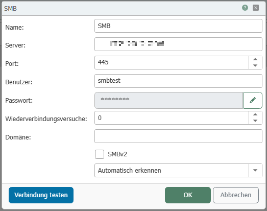Enable the SMBv2 checkbox

[100, 154]
